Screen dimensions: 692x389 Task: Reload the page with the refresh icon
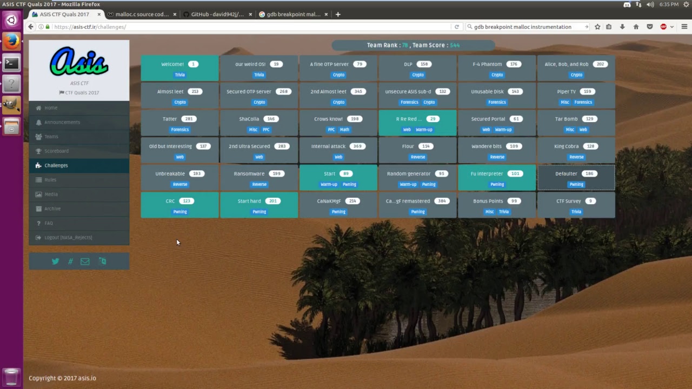457,26
